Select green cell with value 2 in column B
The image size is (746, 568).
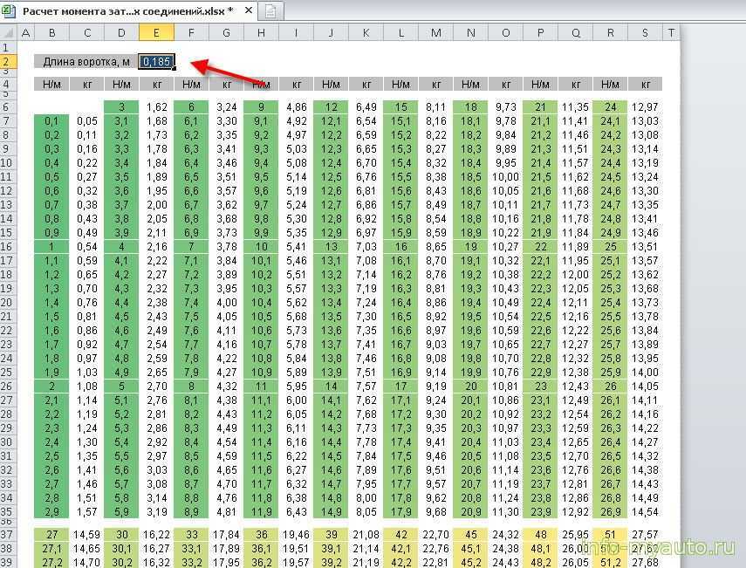tap(51, 387)
